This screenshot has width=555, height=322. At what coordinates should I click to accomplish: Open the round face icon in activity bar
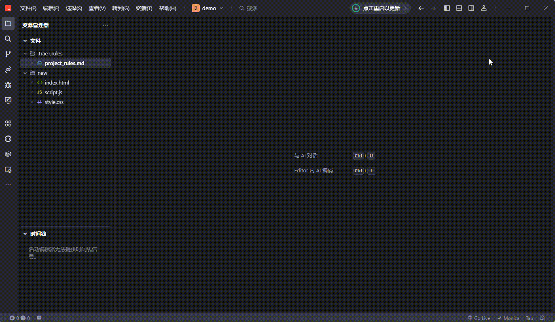[x=8, y=139]
